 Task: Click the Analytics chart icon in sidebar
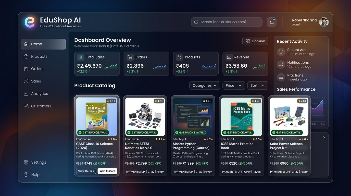[x=26, y=94]
